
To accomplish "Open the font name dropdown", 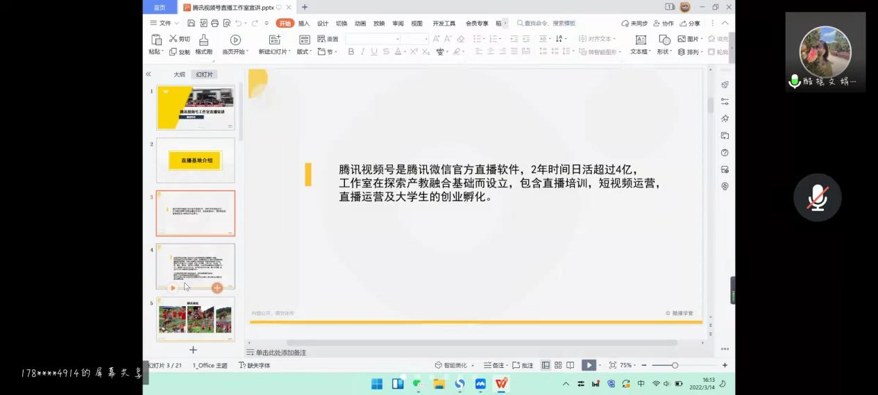I will pyautogui.click(x=373, y=39).
